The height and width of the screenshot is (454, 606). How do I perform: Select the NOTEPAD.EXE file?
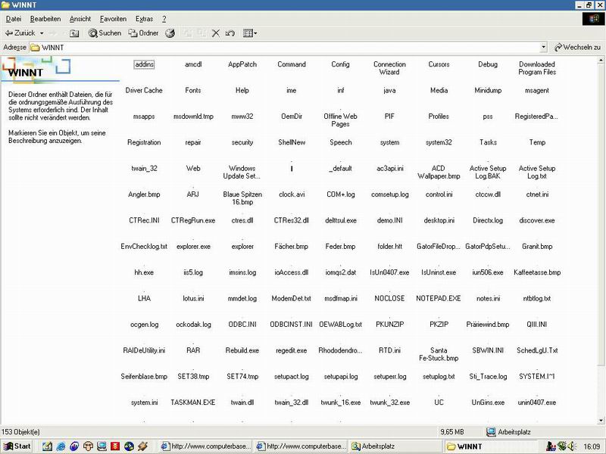(x=439, y=298)
